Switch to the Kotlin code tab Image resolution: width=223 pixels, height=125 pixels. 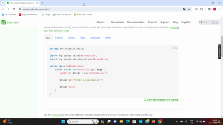tap(108, 38)
